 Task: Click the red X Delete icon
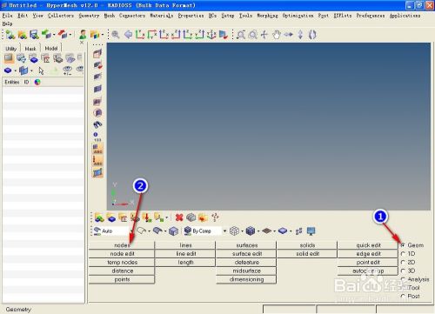click(179, 217)
